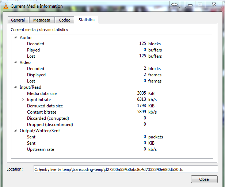Select the Input/Read tree item
225x187 pixels.
[x=30, y=87]
